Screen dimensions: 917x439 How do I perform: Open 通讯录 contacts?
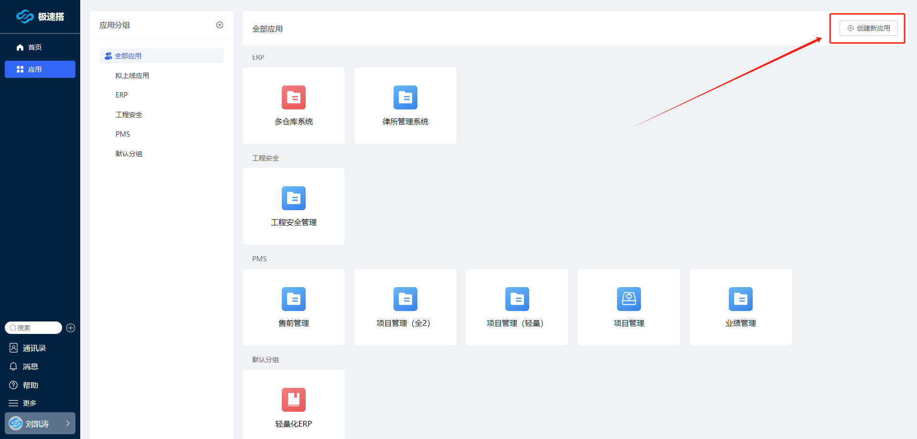pos(34,348)
